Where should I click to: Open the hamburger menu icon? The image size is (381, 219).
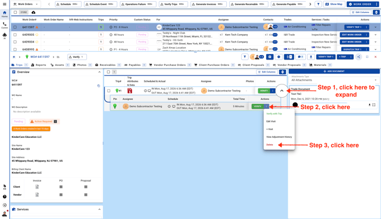(x=5, y=4)
